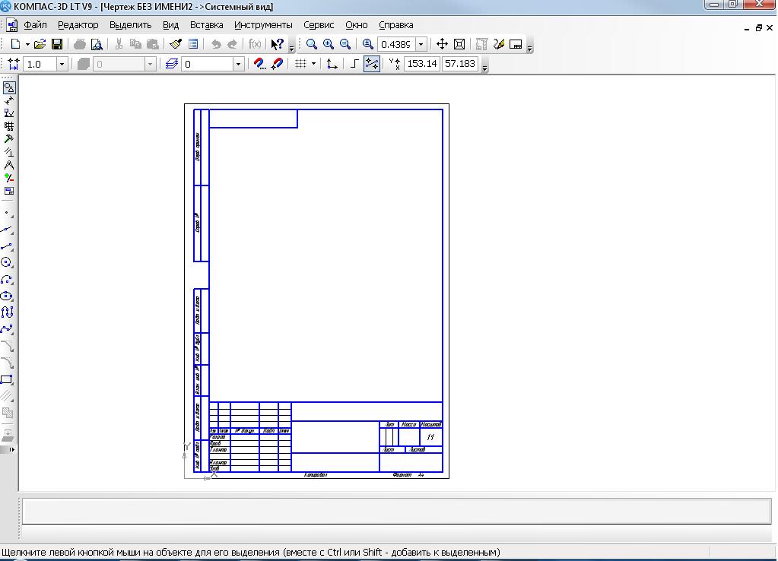
Task: Open an existing file with folder icon
Action: pos(40,44)
